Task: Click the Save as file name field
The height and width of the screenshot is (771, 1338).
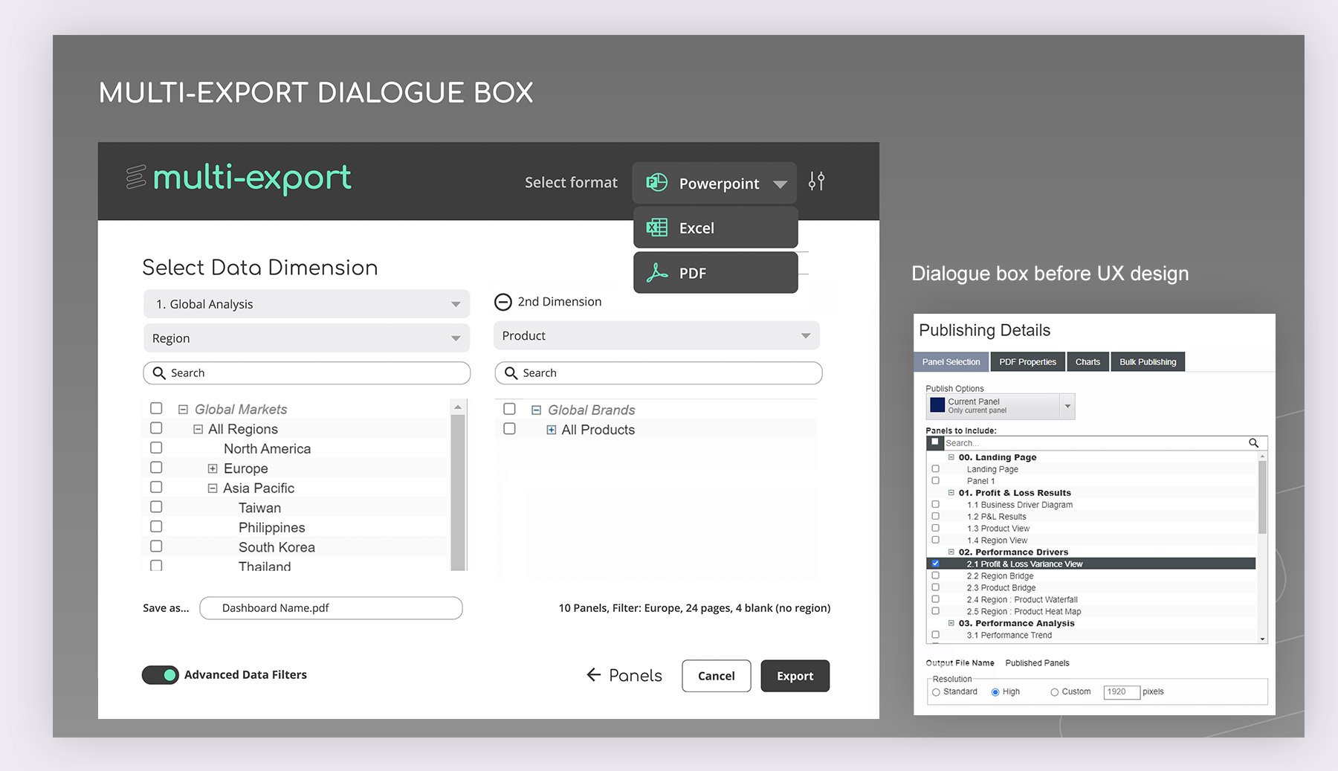Action: 331,608
